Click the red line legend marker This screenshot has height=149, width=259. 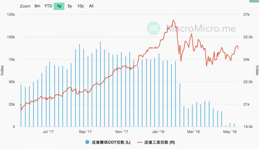[x=140, y=142]
